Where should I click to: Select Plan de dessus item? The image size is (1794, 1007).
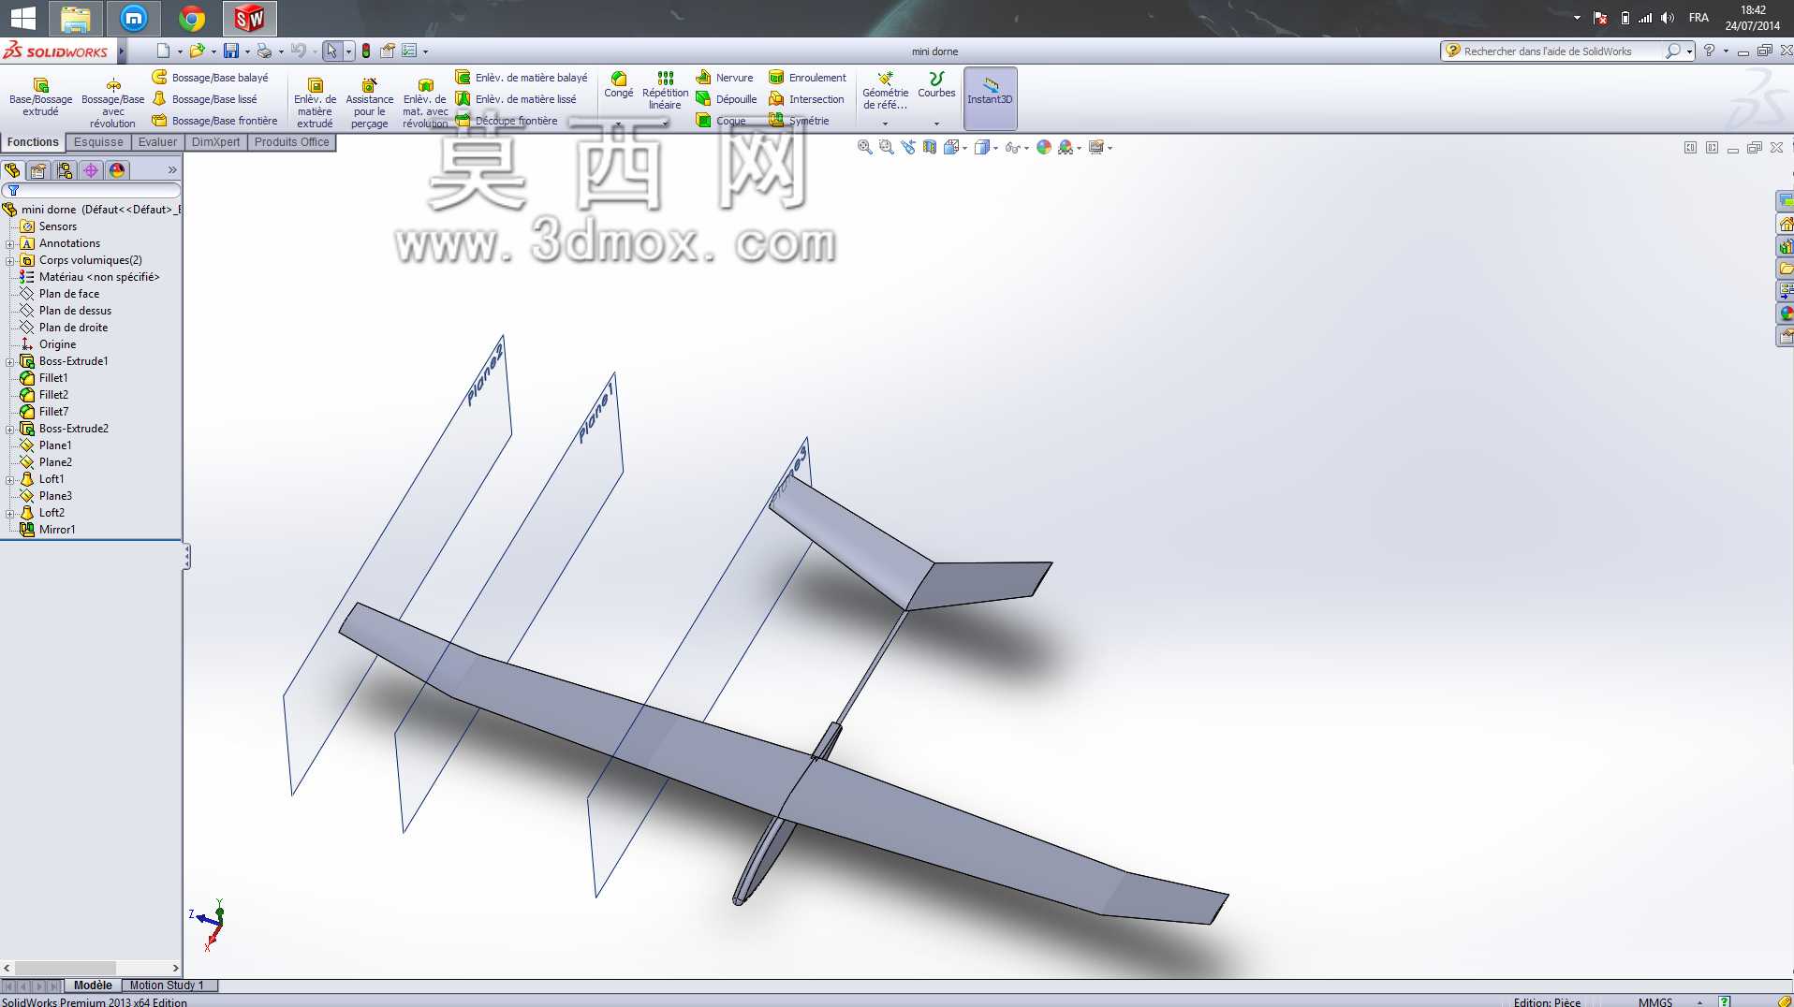(x=75, y=311)
